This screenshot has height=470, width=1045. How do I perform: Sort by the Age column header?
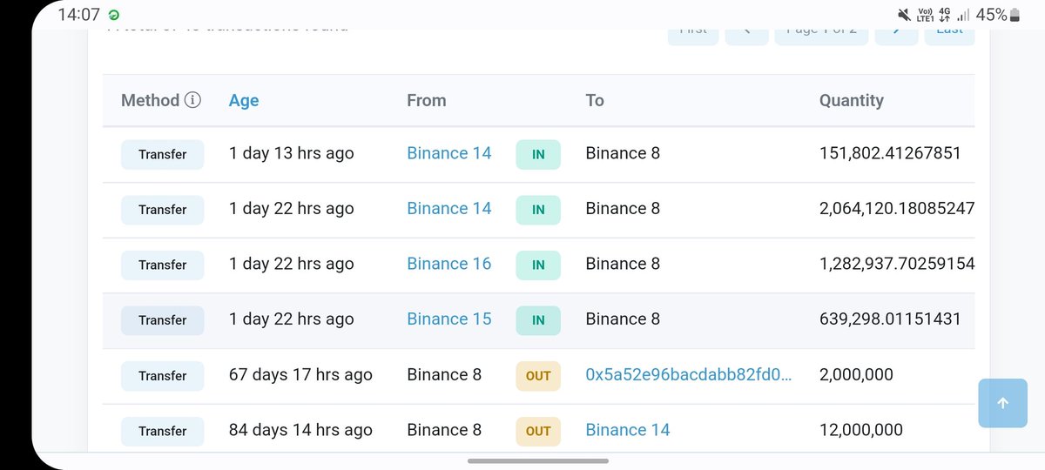(x=244, y=100)
